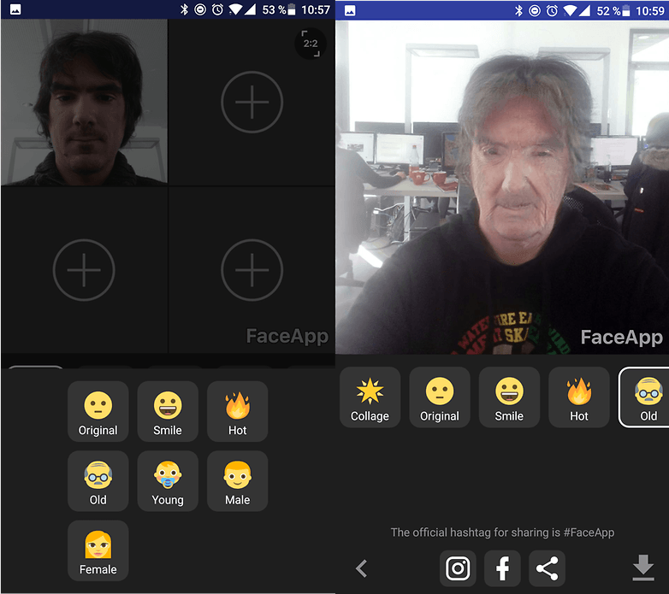669x594 pixels.
Task: Tap the selected Old filter in the filter row
Action: (x=644, y=397)
